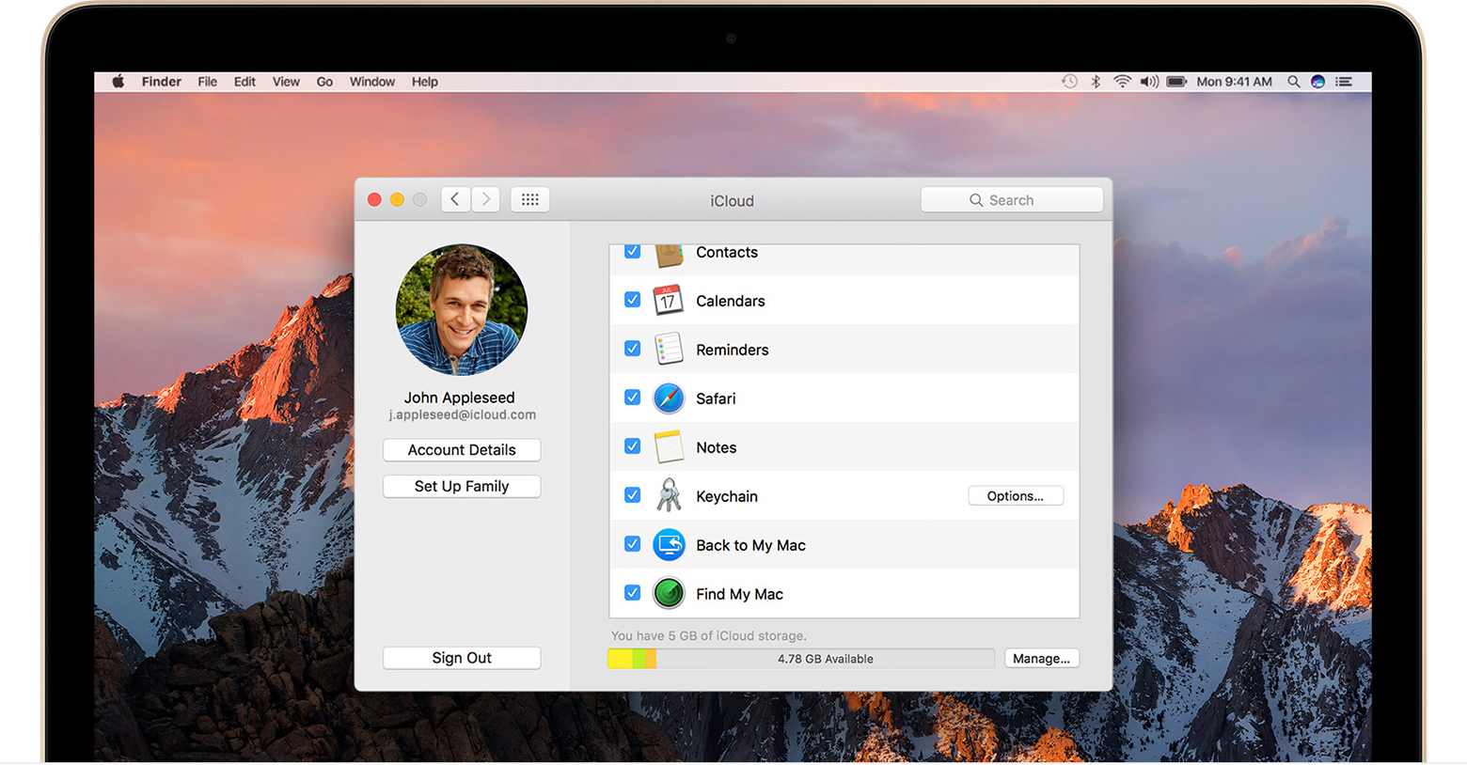The width and height of the screenshot is (1467, 765).
Task: Click the Reminders app icon
Action: tap(668, 350)
